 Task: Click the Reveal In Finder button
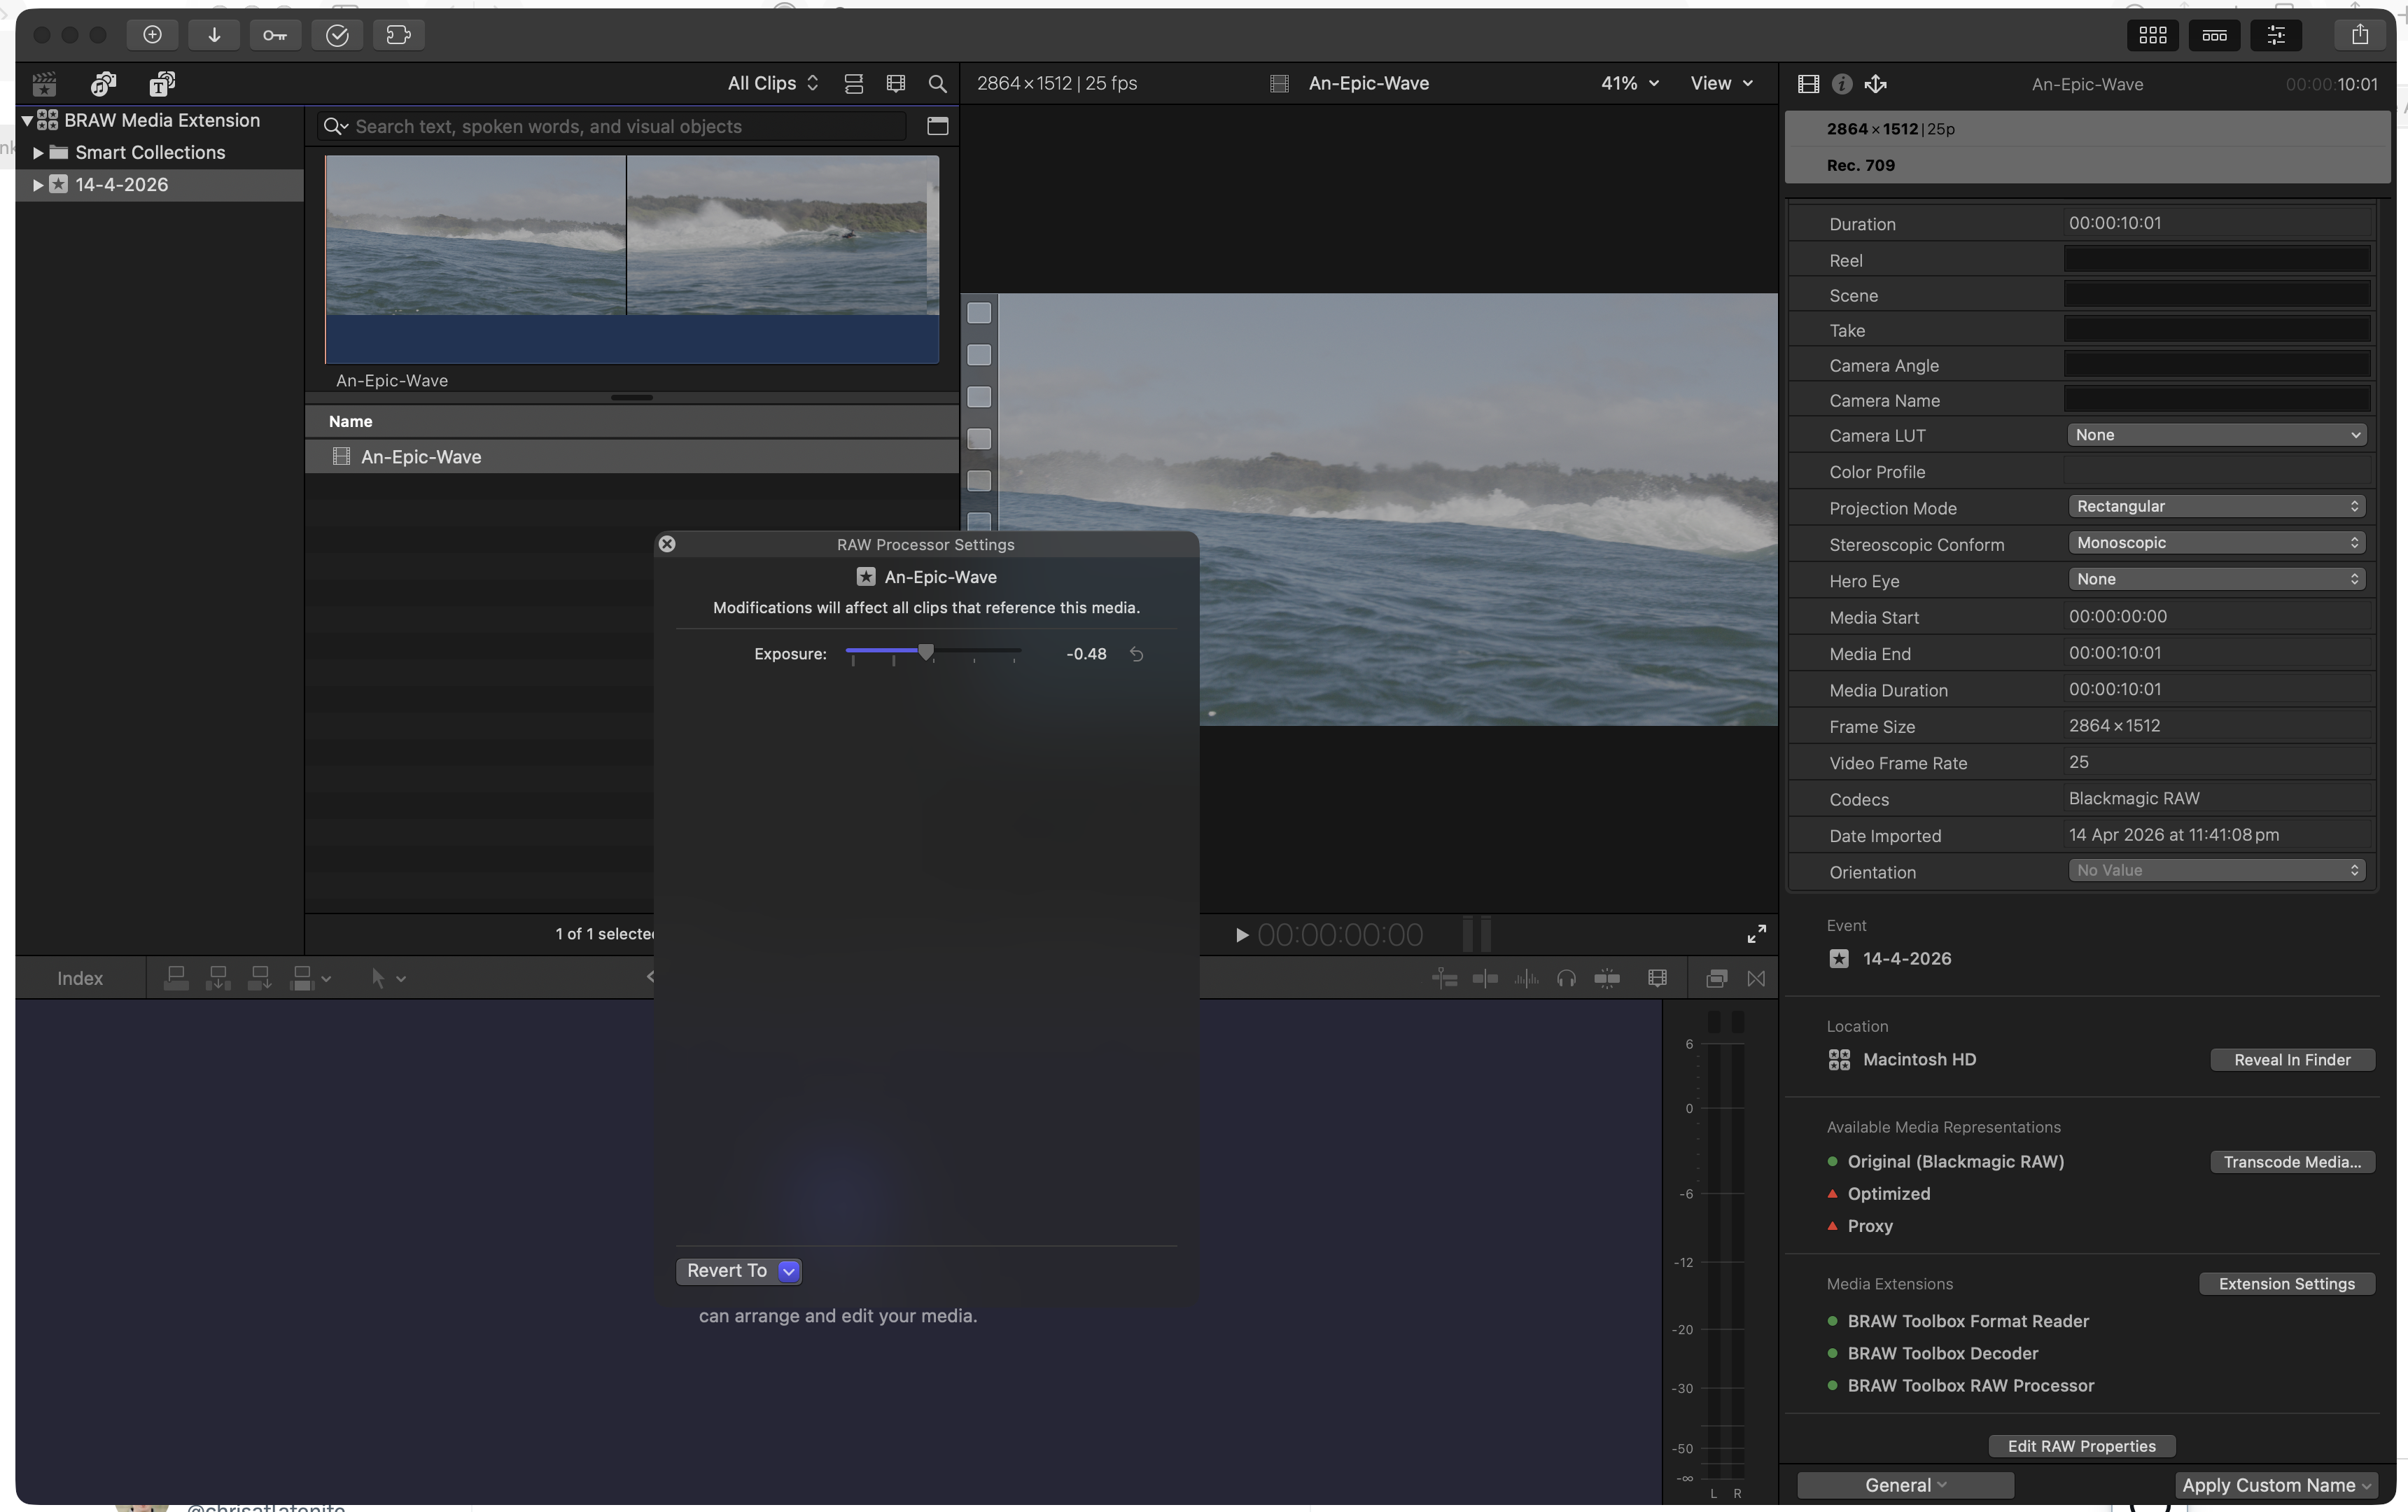(2291, 1060)
